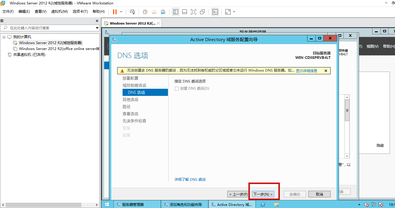The image size is (395, 208).
Task: Click the speaker muted tray icon
Action: (x=367, y=204)
